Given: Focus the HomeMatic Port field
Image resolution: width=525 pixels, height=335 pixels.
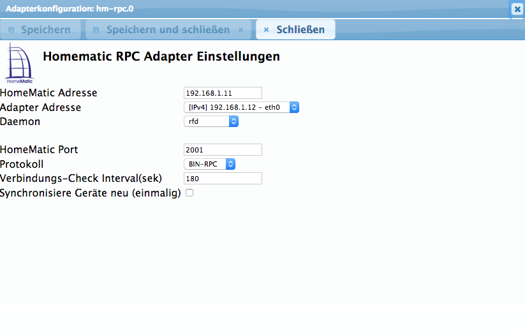Looking at the screenshot, I should (223, 150).
